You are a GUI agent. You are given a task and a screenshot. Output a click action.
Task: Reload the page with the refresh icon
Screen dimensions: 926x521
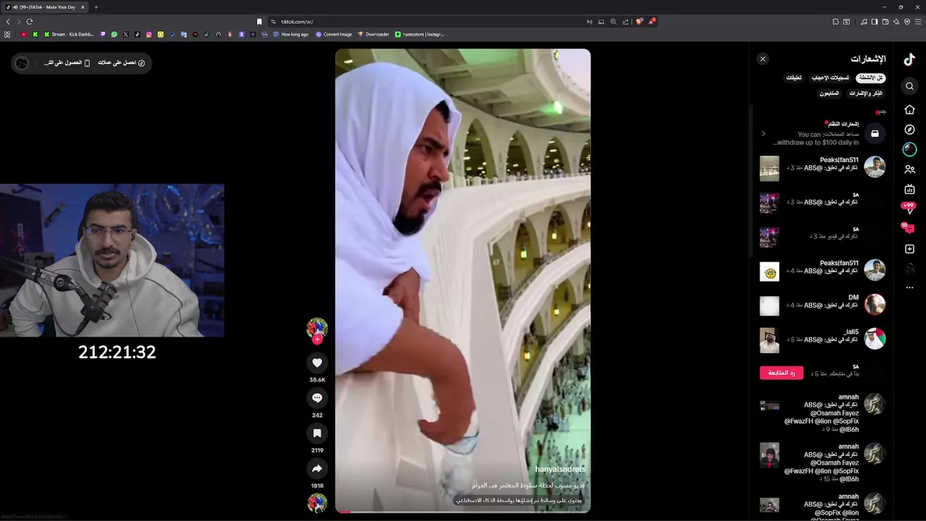tap(30, 22)
